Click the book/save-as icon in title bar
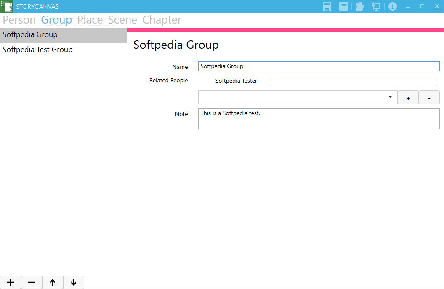444x289 pixels. point(343,6)
